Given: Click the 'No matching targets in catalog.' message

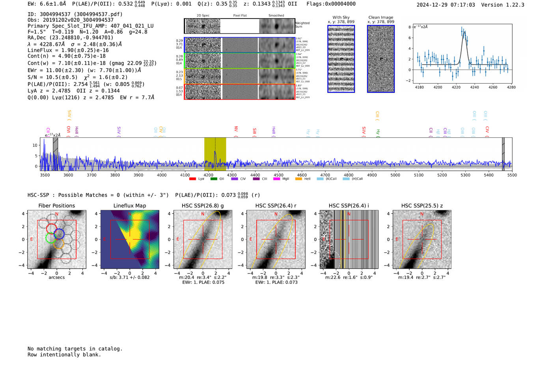Looking at the screenshot, I should coord(75,349).
